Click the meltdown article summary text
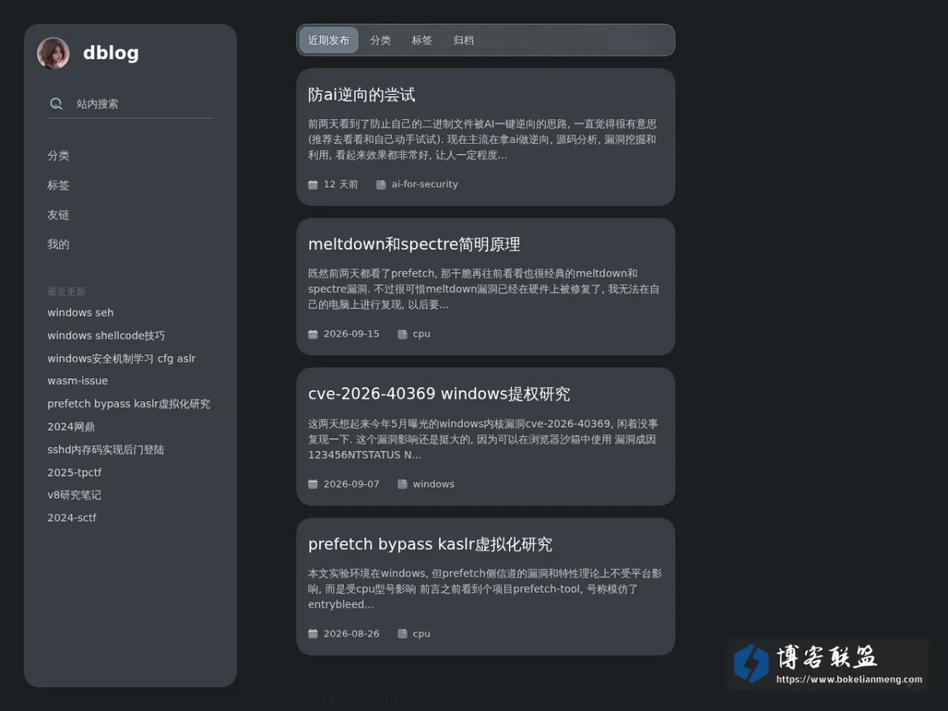 point(484,289)
